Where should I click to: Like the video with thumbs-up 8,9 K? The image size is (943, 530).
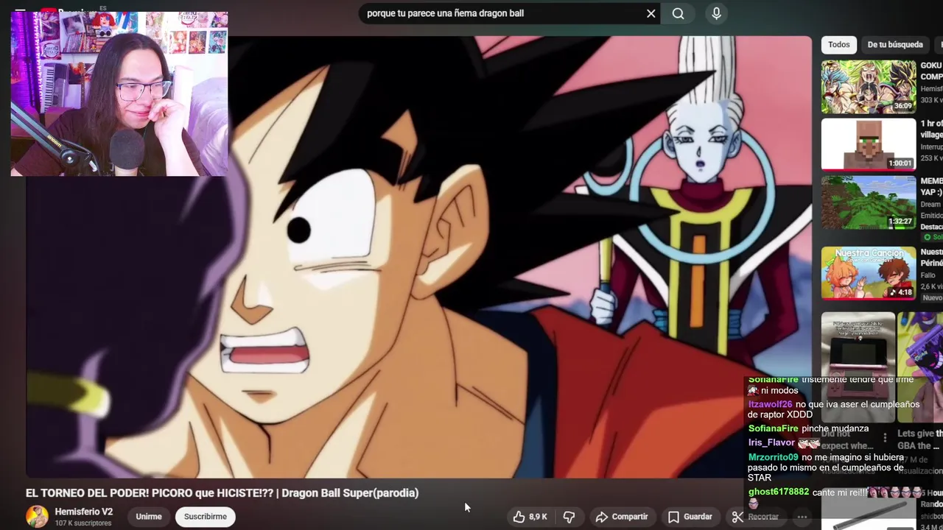pos(530,517)
